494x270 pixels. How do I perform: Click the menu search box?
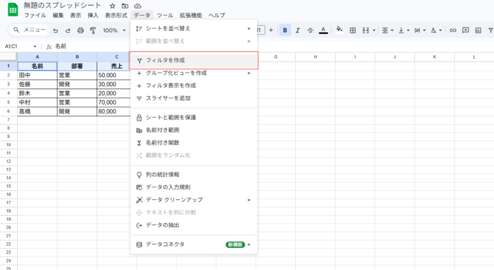[x=29, y=30]
